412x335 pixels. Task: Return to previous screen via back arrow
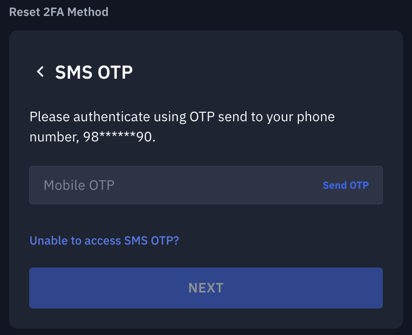pos(40,72)
